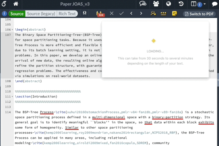Click the underlined word "binary-partition"
Image resolution: width=219 pixels, height=146 pixels.
tap(167, 117)
